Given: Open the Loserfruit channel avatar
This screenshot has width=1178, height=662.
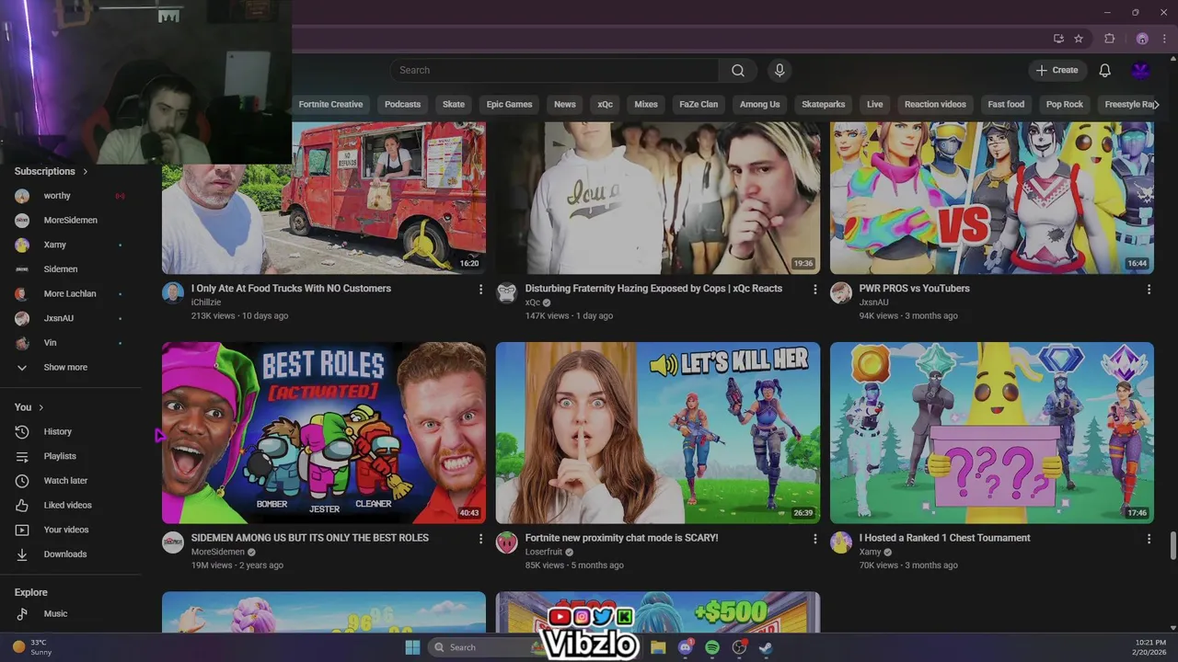Looking at the screenshot, I should coord(507,542).
